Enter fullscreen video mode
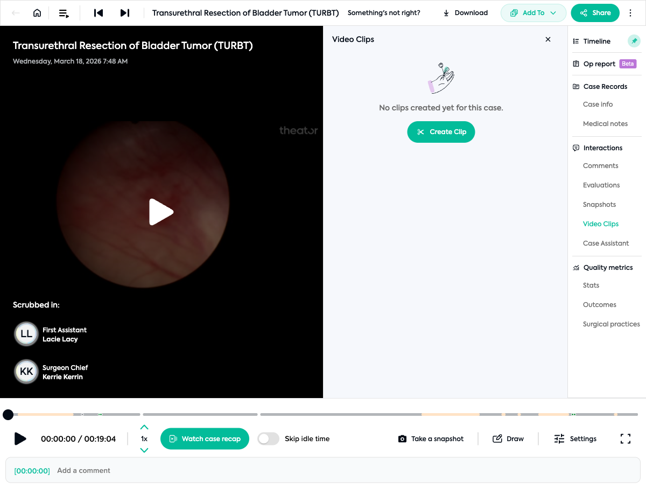Viewport: 646px width, 495px height. (626, 439)
